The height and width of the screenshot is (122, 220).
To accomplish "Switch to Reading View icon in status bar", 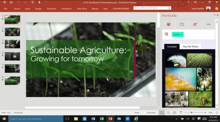I will [175, 112].
